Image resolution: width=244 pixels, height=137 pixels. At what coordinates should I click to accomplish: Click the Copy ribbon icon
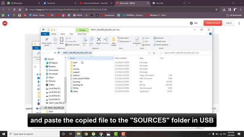[55, 41]
